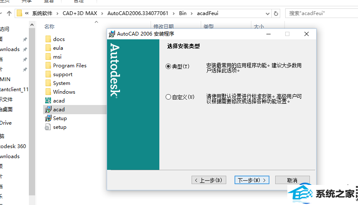Click the 上一步(B) back button
The width and height of the screenshot is (358, 205).
pos(209,180)
